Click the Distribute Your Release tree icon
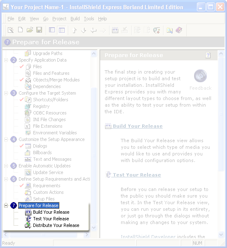Screen dimensions: 227x248 pyautogui.click(x=28, y=225)
